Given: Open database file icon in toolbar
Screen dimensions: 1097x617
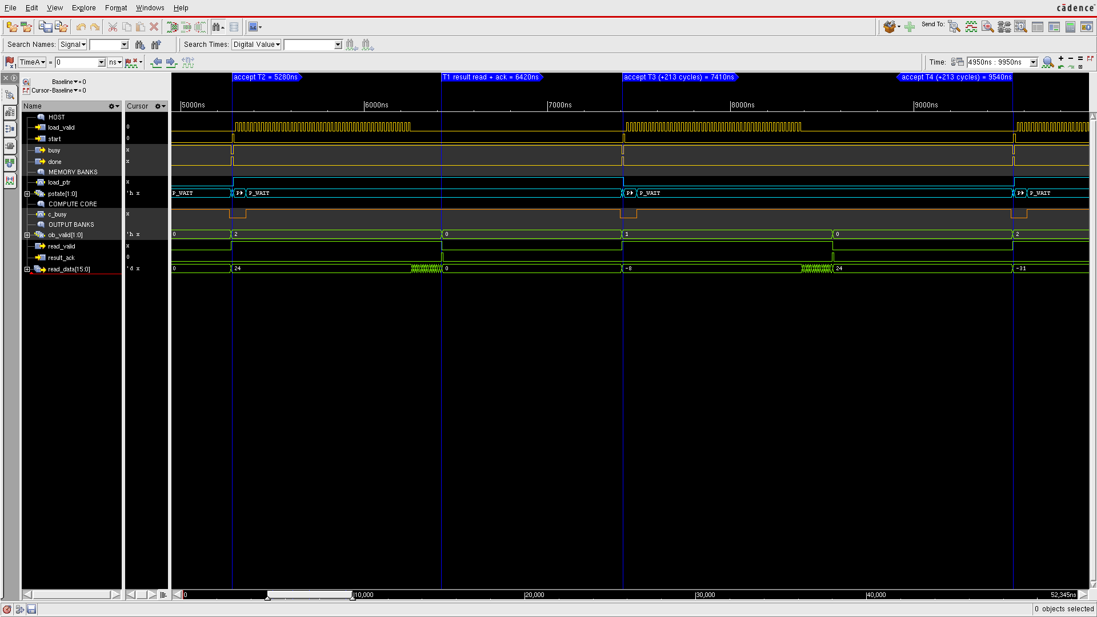Looking at the screenshot, I should [11, 27].
